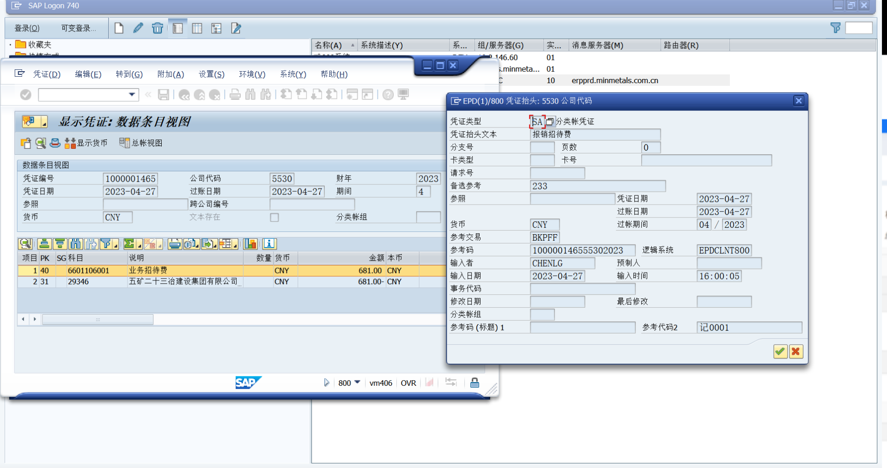Image resolution: width=887 pixels, height=468 pixels.
Task: Click the Help question mark icon
Action: point(388,95)
